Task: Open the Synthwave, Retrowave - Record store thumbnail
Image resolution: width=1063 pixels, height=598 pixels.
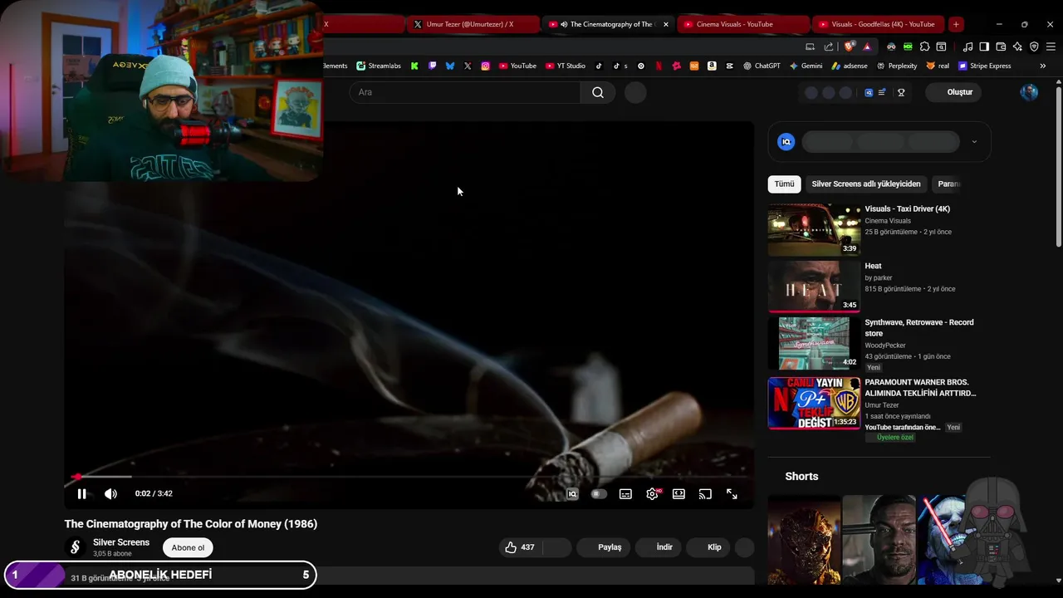Action: (x=814, y=343)
